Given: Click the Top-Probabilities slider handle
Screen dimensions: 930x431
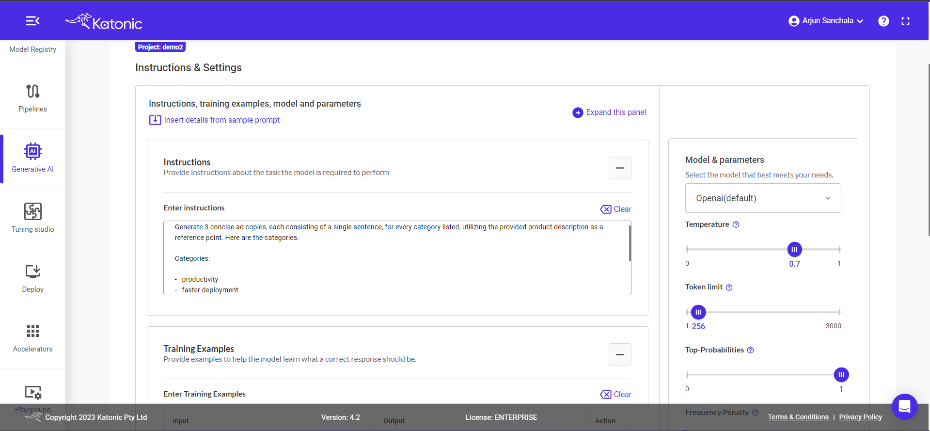Looking at the screenshot, I should (x=841, y=374).
